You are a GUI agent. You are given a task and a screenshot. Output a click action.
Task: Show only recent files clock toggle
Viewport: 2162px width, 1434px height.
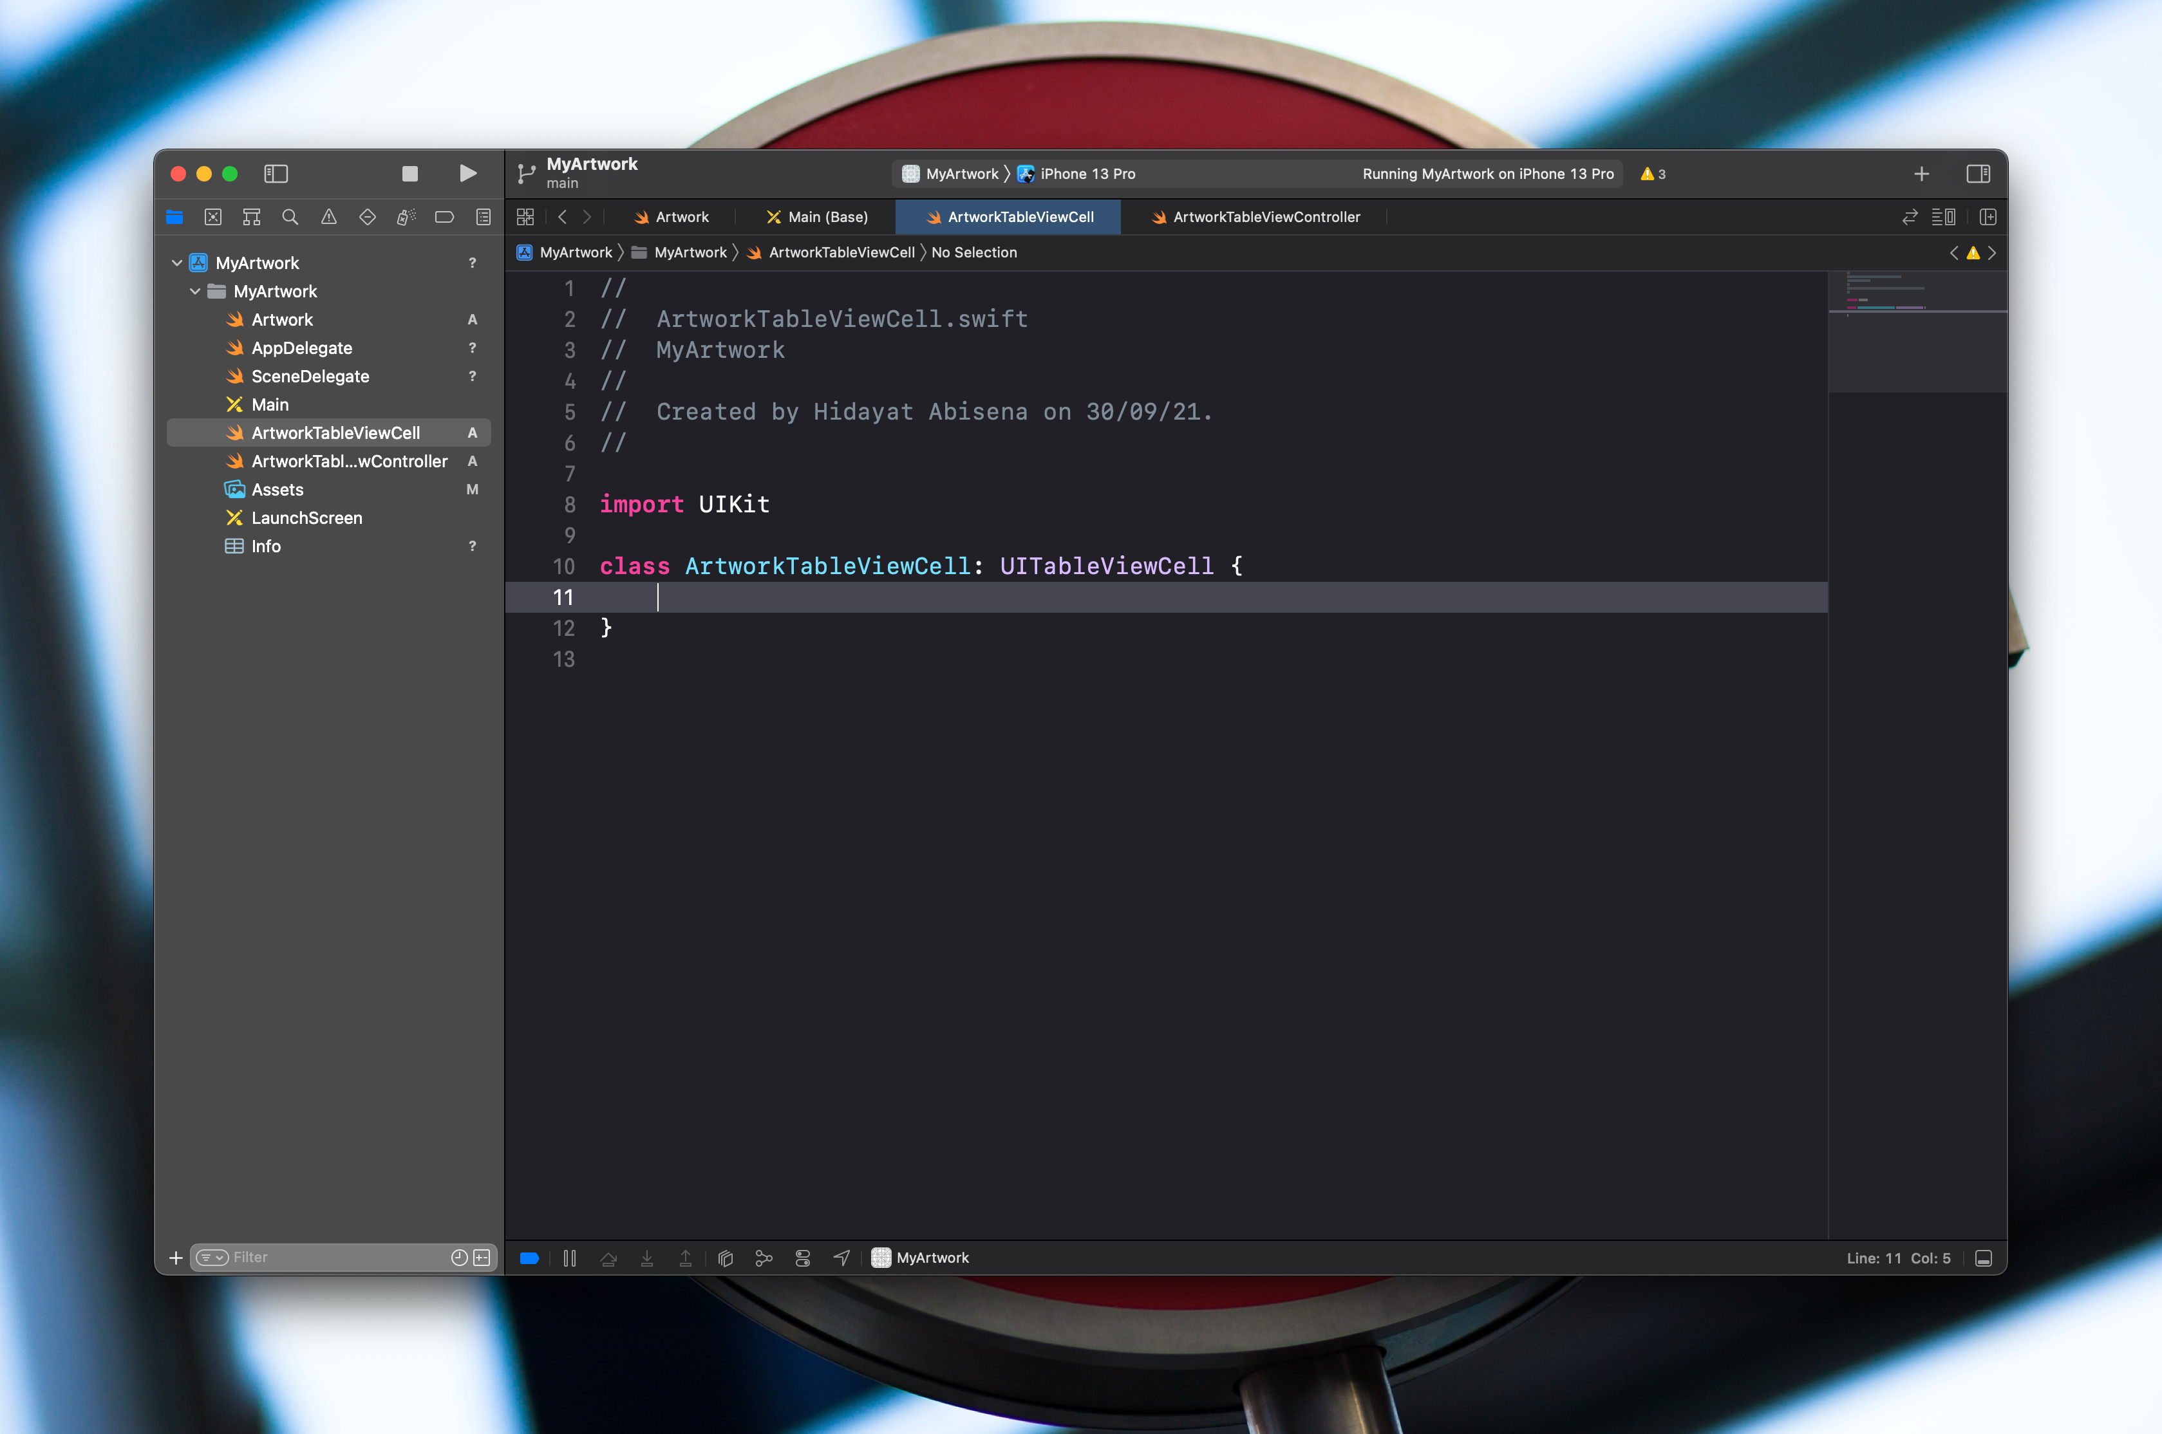point(459,1258)
